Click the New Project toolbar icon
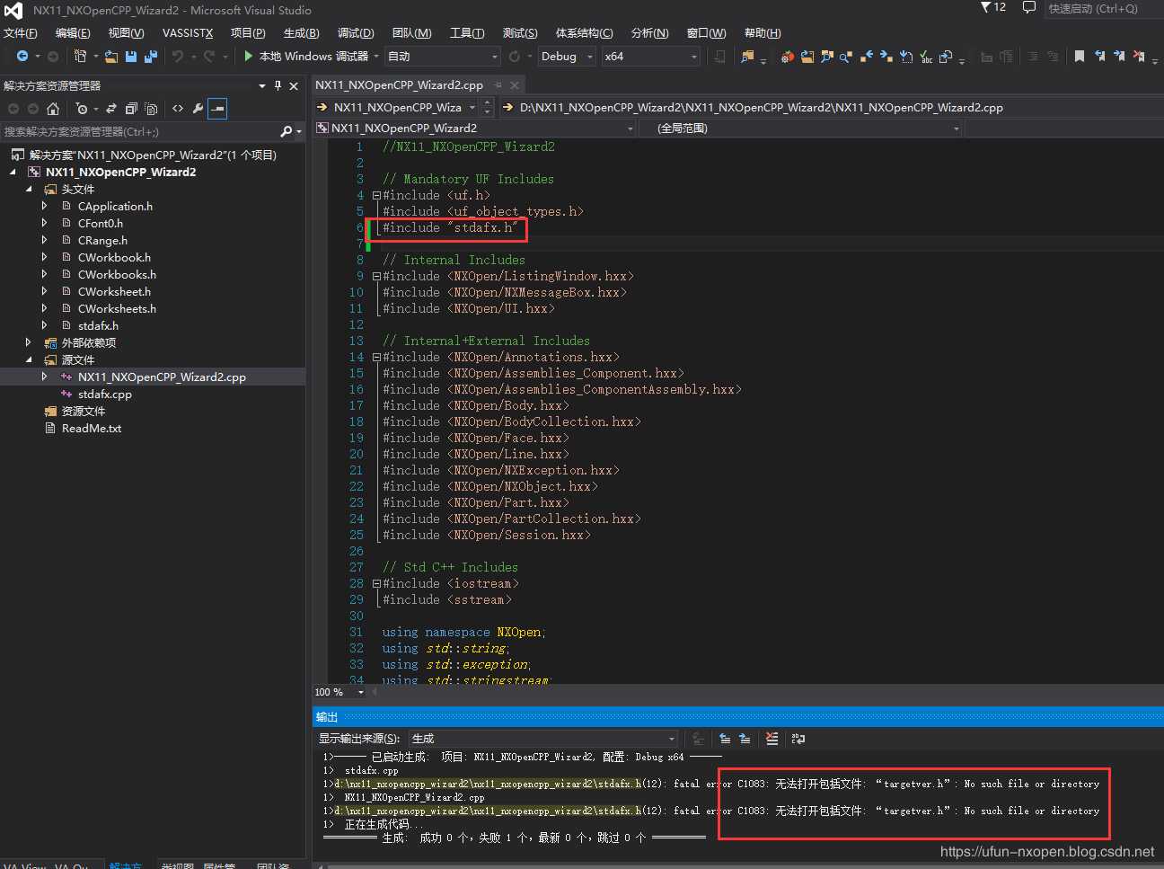Viewport: 1164px width, 869px height. [80, 56]
